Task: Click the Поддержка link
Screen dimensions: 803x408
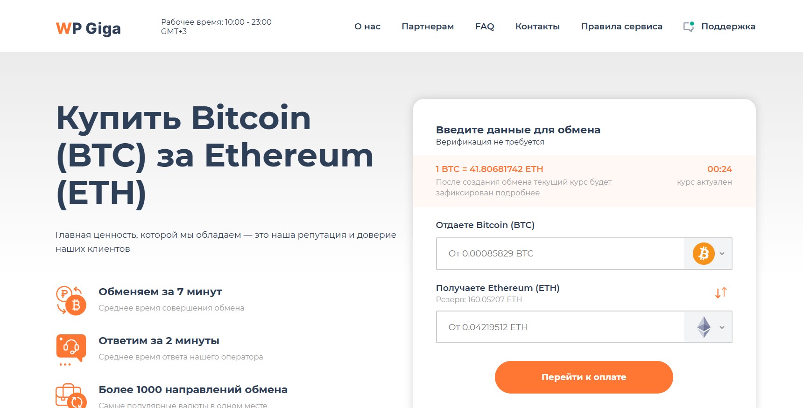Action: pyautogui.click(x=728, y=27)
